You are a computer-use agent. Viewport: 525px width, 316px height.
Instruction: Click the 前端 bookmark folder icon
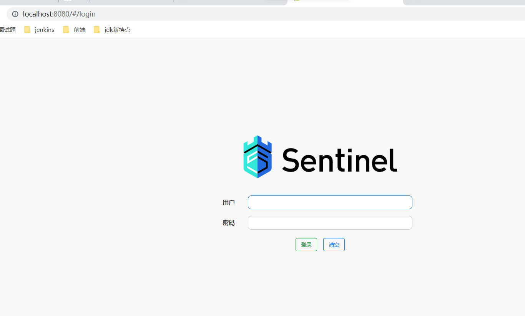pyautogui.click(x=66, y=30)
